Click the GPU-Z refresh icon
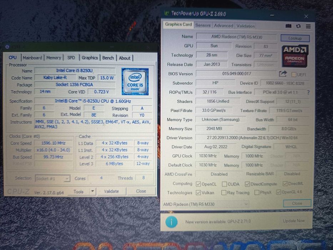 [298, 26]
